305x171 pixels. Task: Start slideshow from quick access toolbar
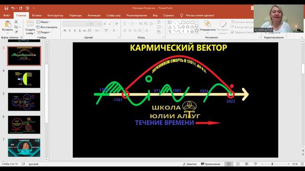pyautogui.click(x=27, y=8)
